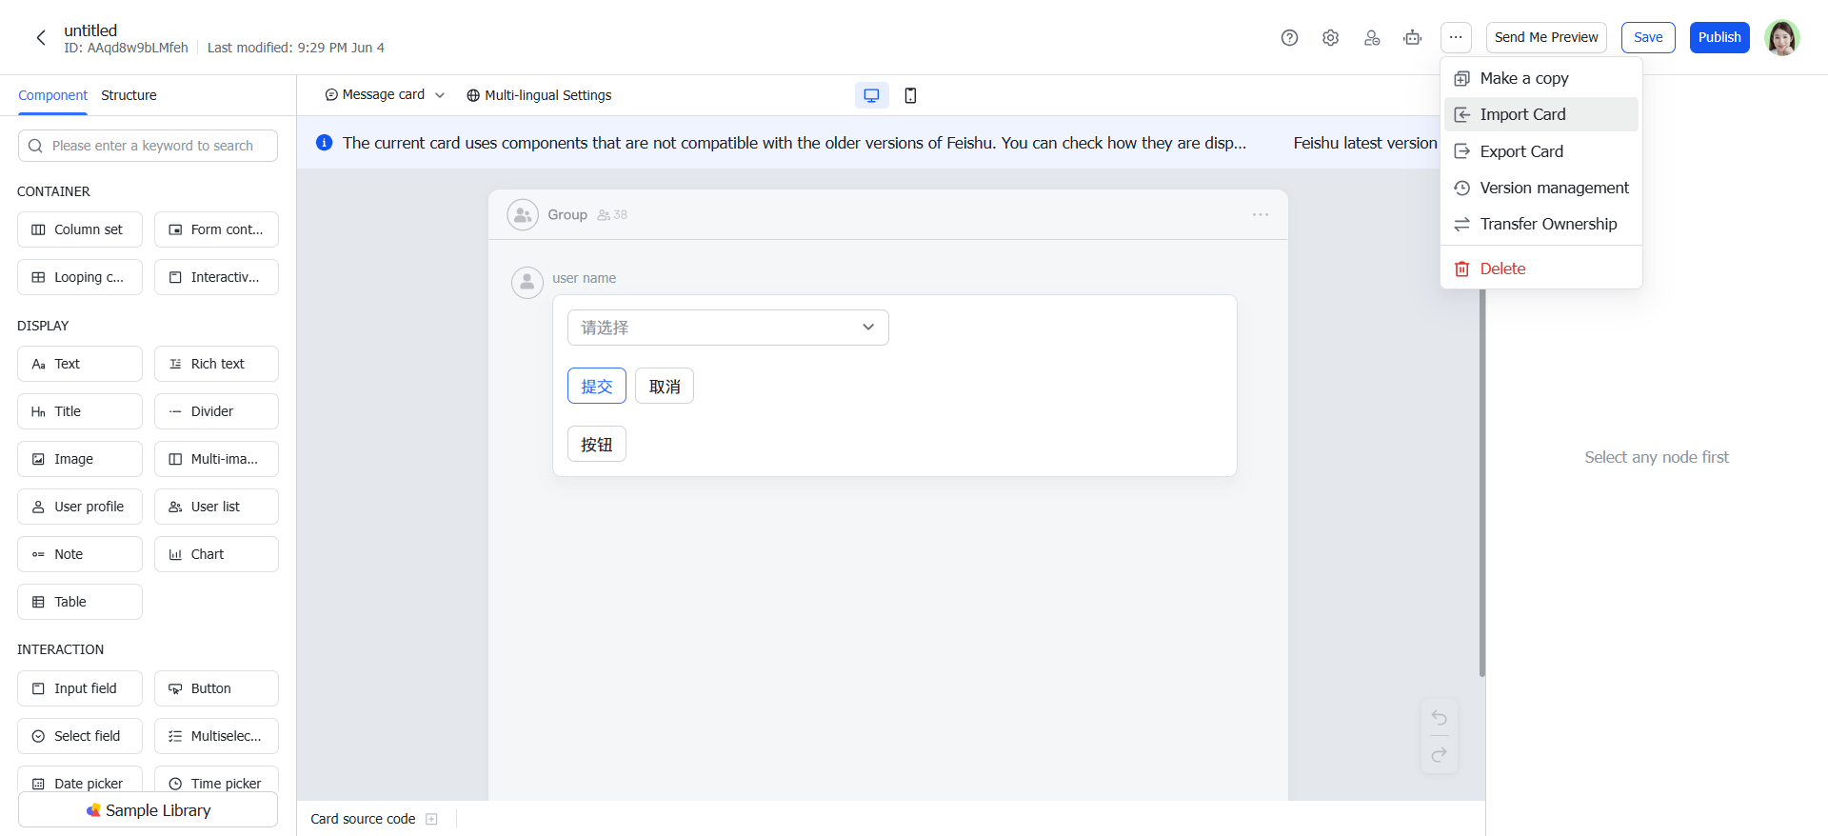
Task: Open Multi-lingual Settings
Action: click(539, 95)
